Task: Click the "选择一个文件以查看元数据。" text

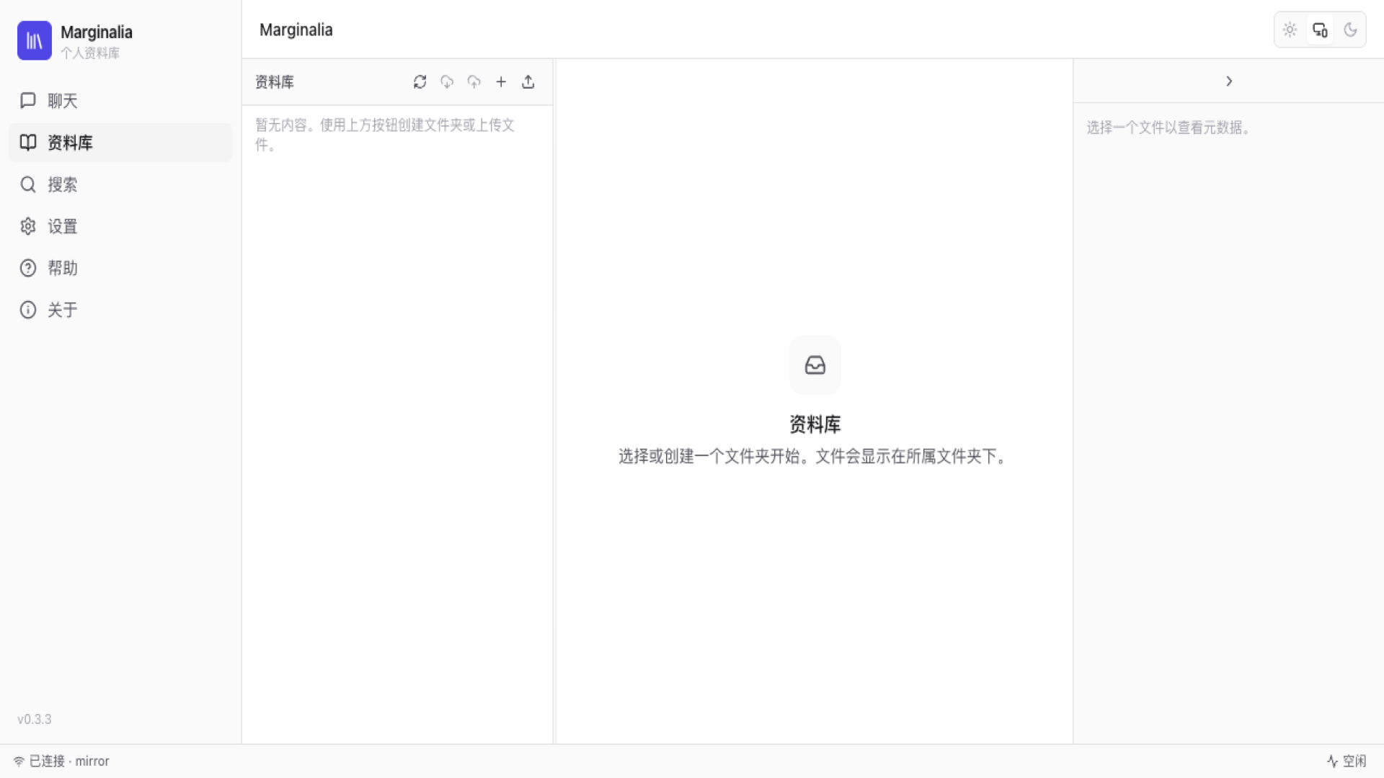Action: (x=1168, y=128)
